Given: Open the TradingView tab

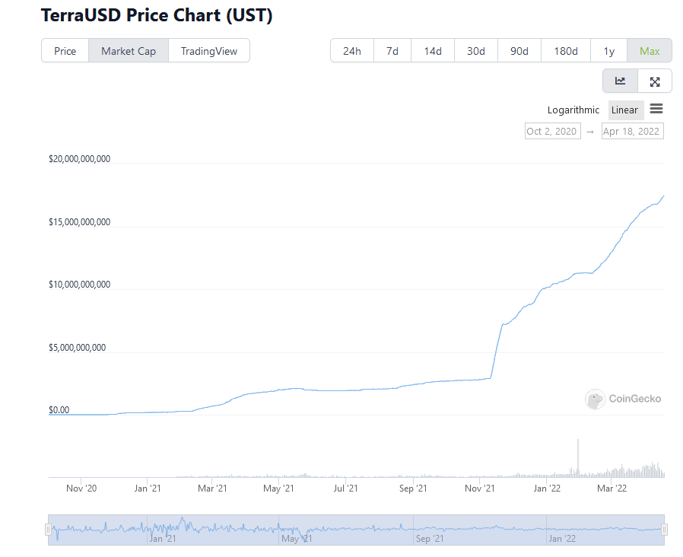Looking at the screenshot, I should pos(209,50).
